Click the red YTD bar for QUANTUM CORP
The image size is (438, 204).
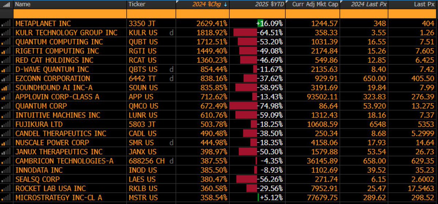coord(243,106)
